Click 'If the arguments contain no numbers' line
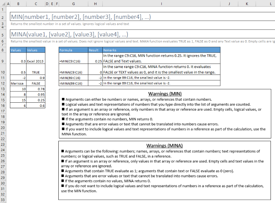This screenshot has height=203, width=275. [107, 119]
